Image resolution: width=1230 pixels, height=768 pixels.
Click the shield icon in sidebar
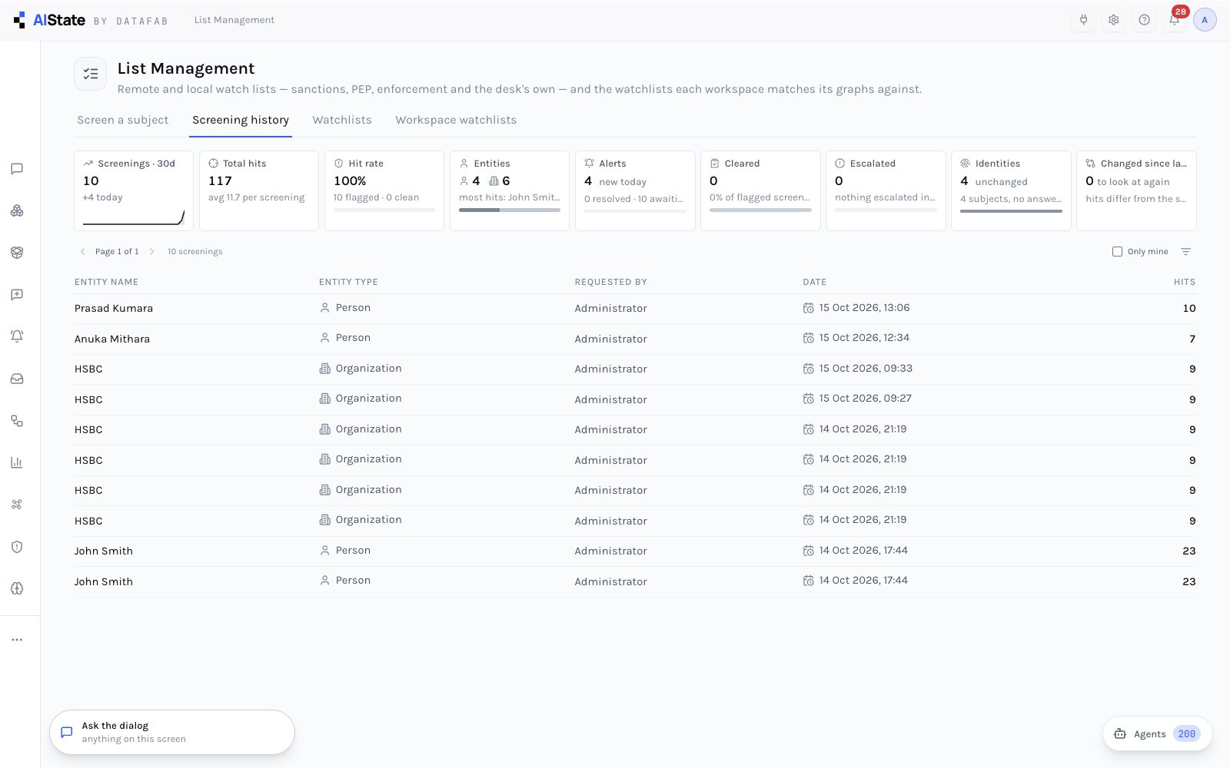pyautogui.click(x=17, y=547)
